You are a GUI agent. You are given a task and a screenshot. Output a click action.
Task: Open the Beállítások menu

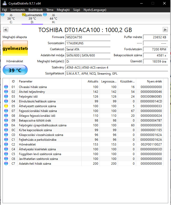[36, 10]
